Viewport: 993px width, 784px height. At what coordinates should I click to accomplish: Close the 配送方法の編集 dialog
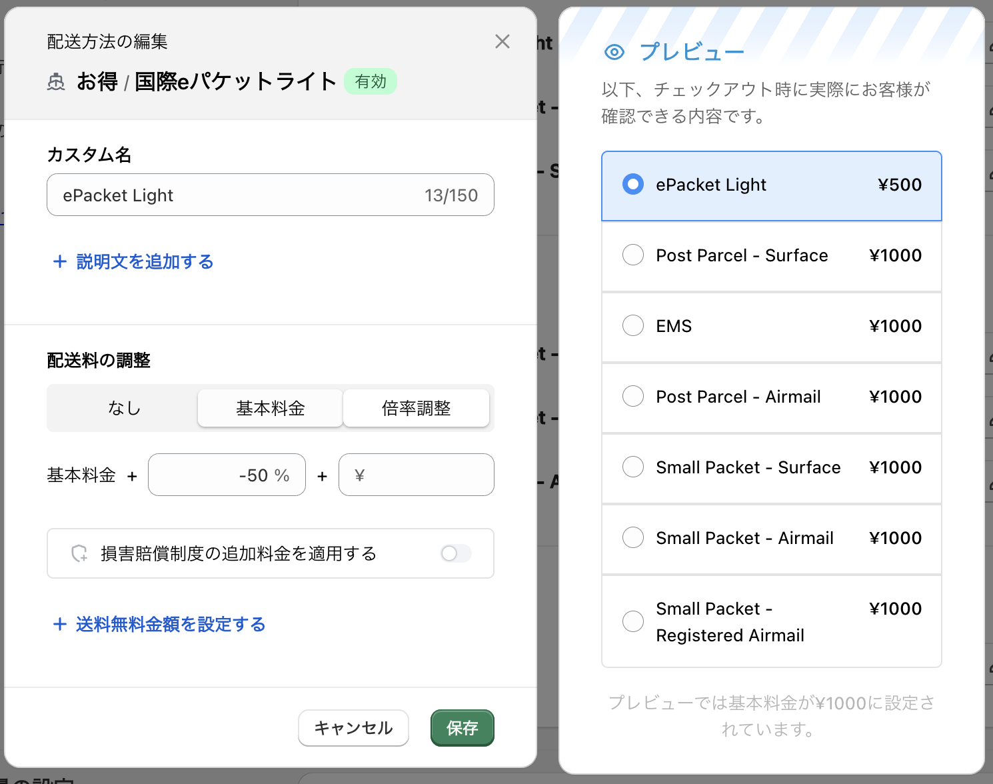point(502,41)
